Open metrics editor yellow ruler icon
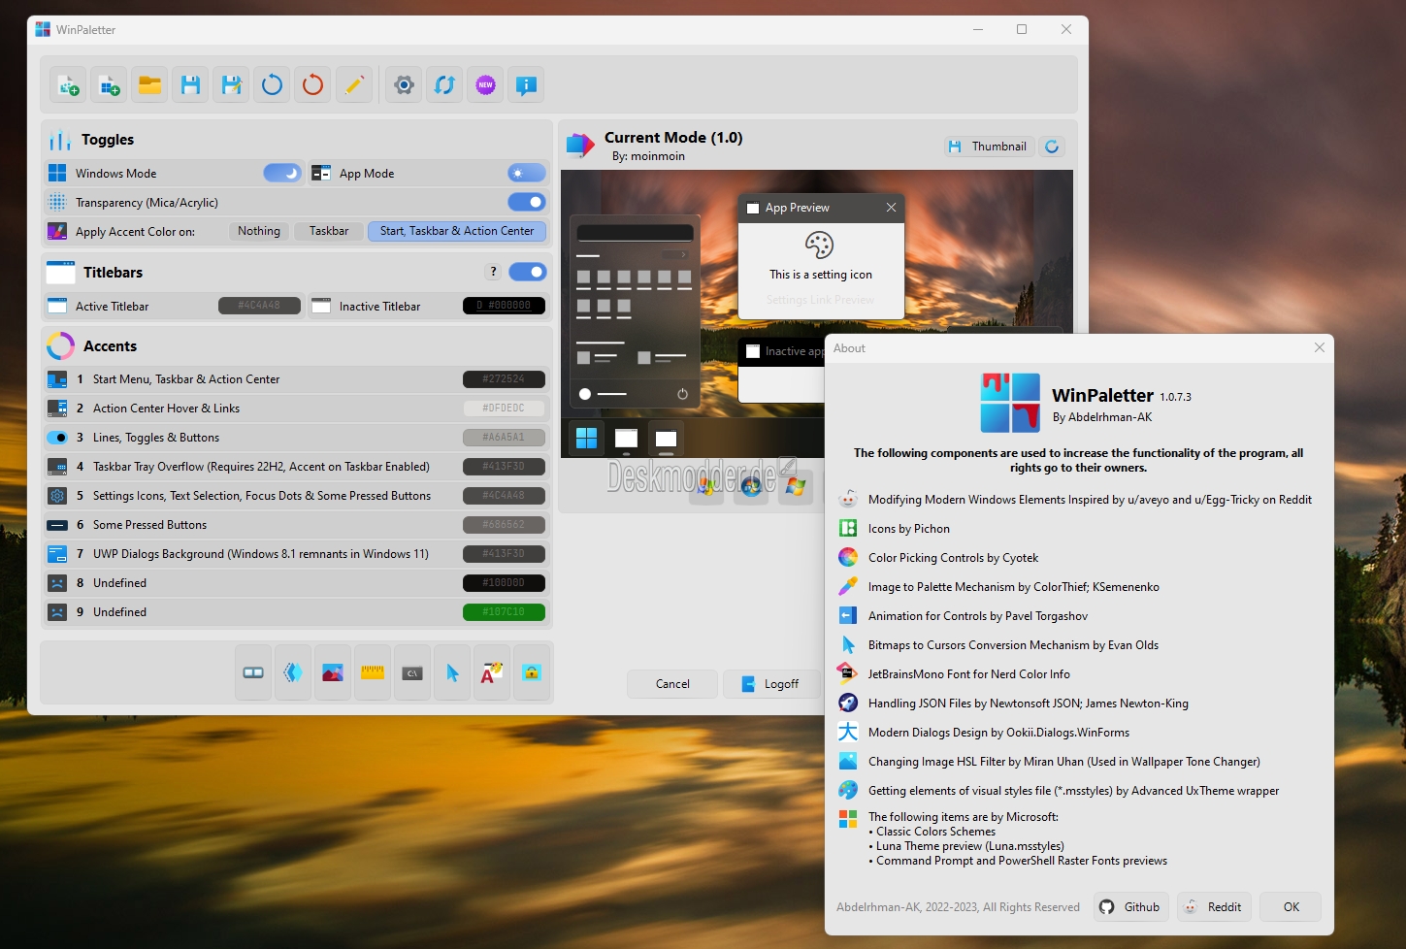 (x=373, y=672)
